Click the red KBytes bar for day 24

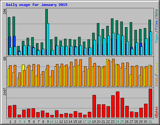point(117,105)
